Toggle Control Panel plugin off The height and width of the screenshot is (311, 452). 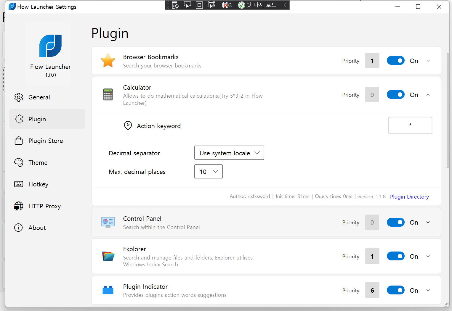[395, 222]
